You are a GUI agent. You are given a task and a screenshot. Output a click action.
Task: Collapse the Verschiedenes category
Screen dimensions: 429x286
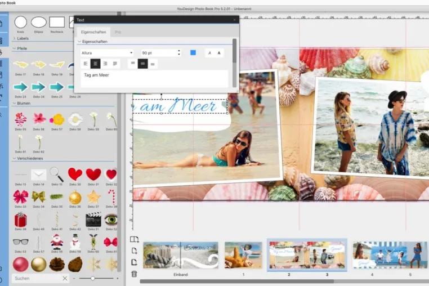point(14,158)
